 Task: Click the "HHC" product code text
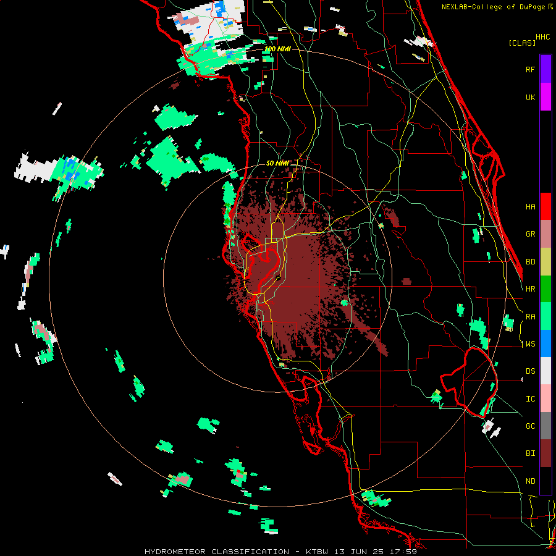(x=542, y=37)
